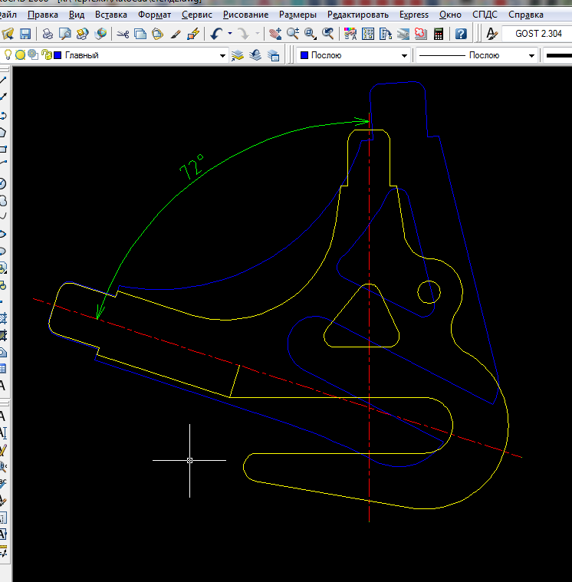Open the Размеры menu
Screen dimensions: 572x582
[x=296, y=15]
